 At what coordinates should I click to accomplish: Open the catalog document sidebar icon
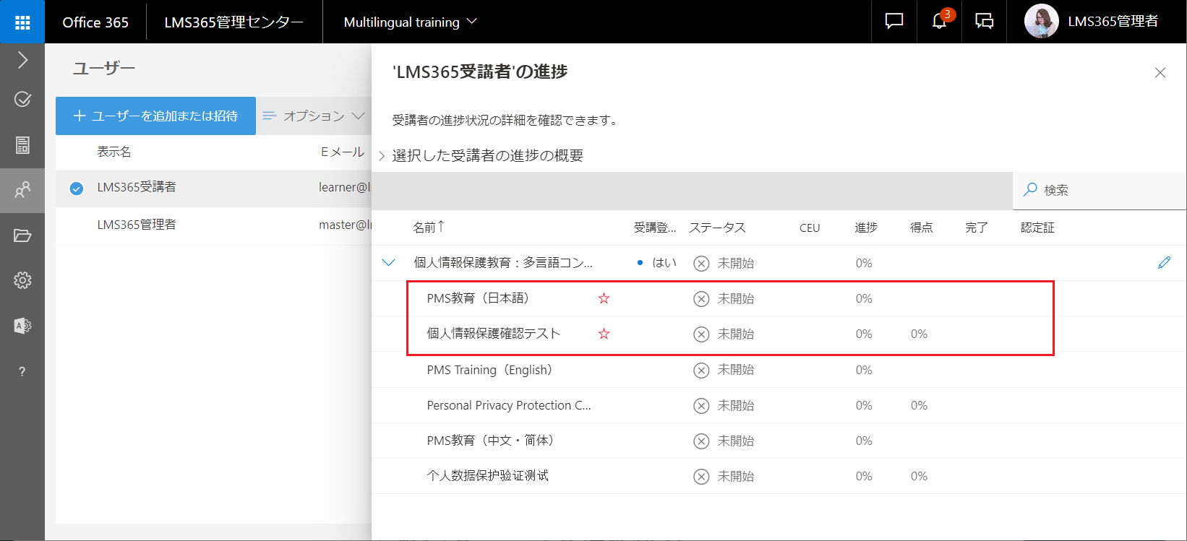(22, 144)
